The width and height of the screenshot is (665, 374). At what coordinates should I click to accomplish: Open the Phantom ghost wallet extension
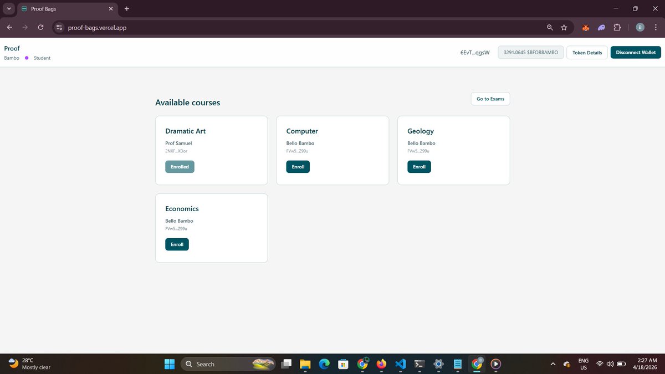tap(601, 27)
